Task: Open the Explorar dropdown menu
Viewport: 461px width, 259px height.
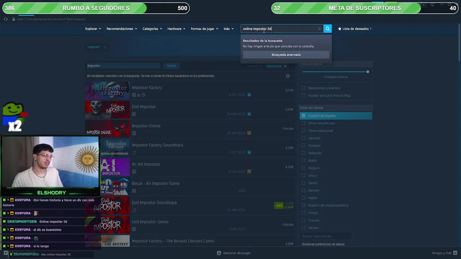Action: 93,29
